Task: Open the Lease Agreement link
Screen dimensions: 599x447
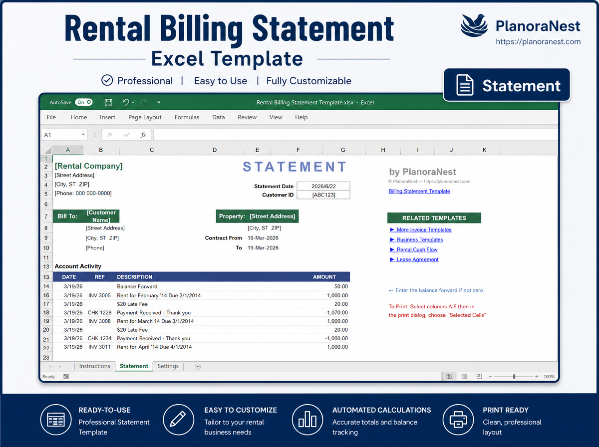Action: 414,259
